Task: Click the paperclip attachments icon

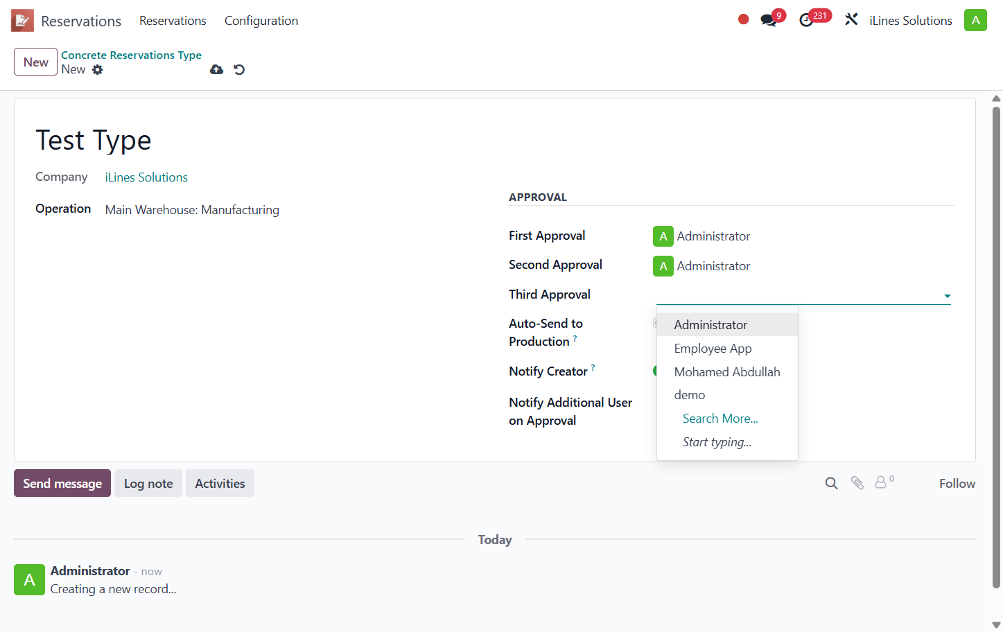Action: click(857, 483)
